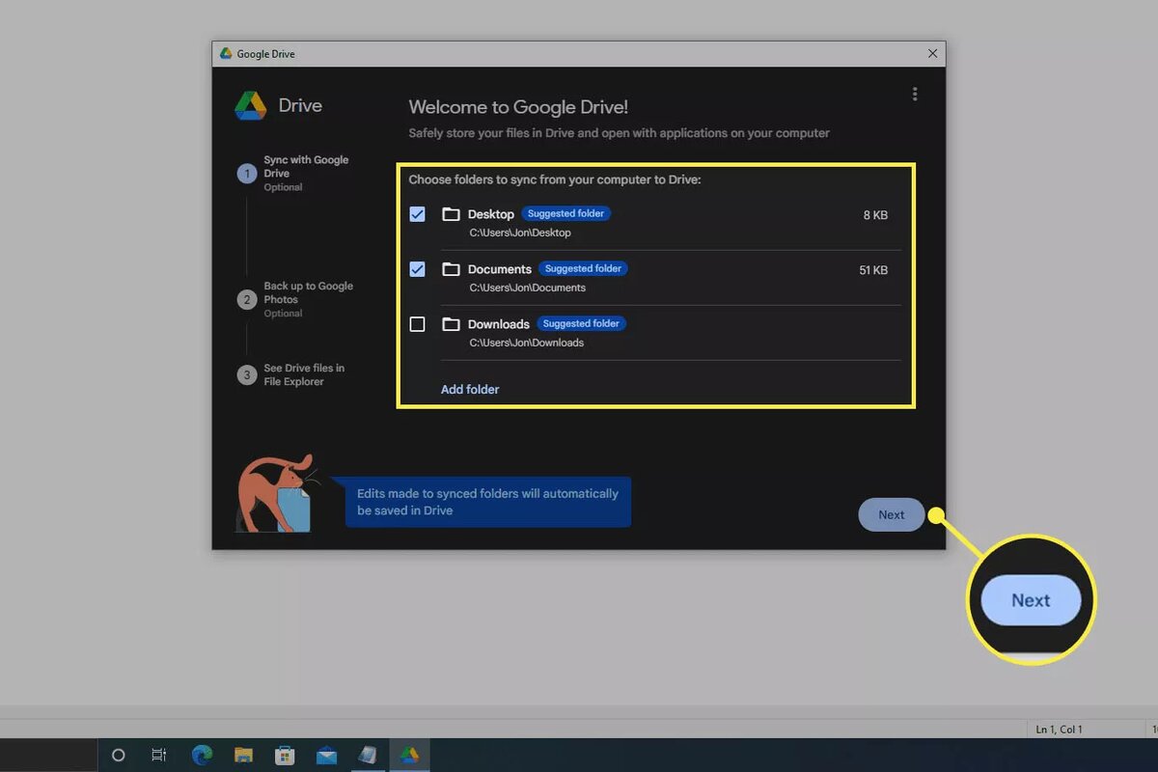Click Google Drive icon on the taskbar
This screenshot has width=1158, height=772.
[x=409, y=756]
